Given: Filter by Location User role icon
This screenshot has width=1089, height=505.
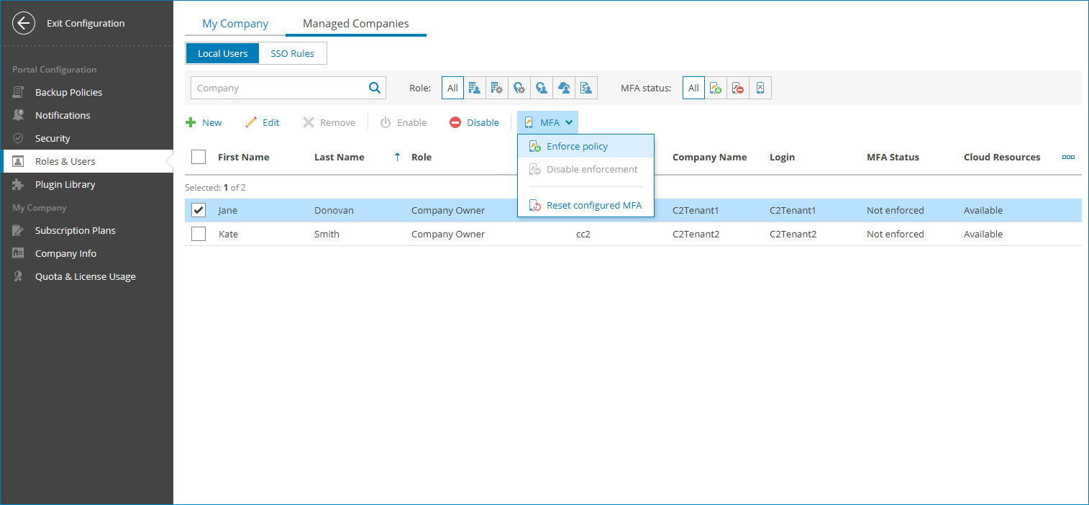Looking at the screenshot, I should [542, 87].
